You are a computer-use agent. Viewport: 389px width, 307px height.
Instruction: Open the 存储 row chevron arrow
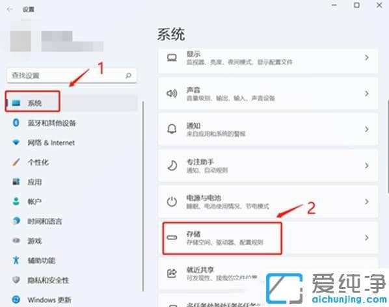tap(367, 237)
